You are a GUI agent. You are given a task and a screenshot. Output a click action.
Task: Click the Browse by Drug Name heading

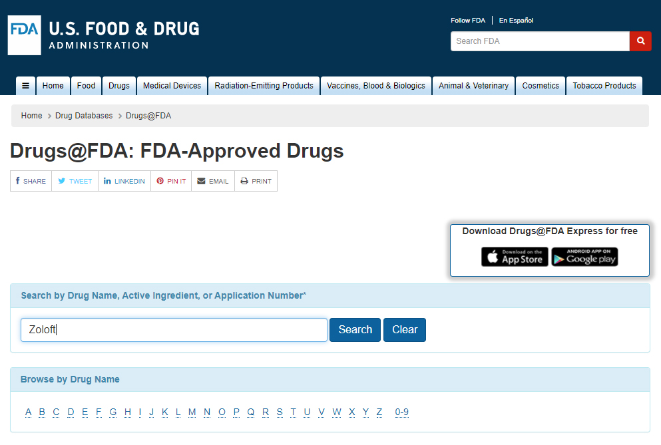pos(70,379)
